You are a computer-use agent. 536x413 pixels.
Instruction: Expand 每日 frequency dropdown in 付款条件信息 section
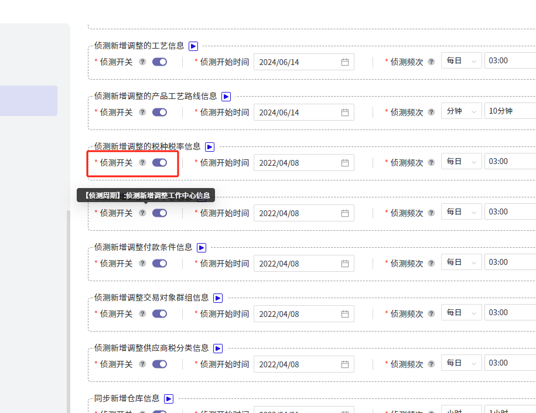click(x=462, y=262)
